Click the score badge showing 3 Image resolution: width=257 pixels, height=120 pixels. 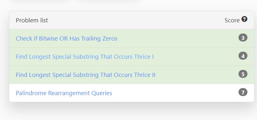[x=243, y=38]
